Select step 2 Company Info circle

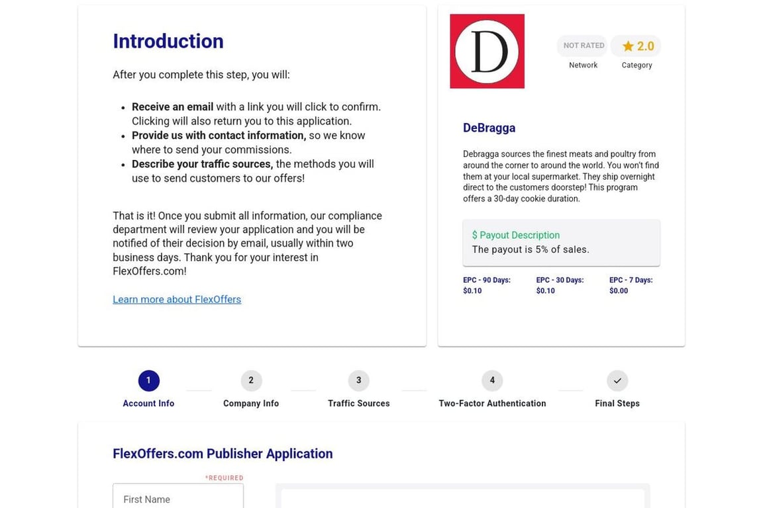251,380
